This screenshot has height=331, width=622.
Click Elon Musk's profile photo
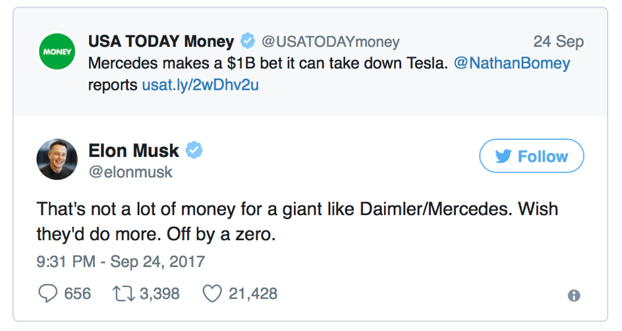[57, 159]
